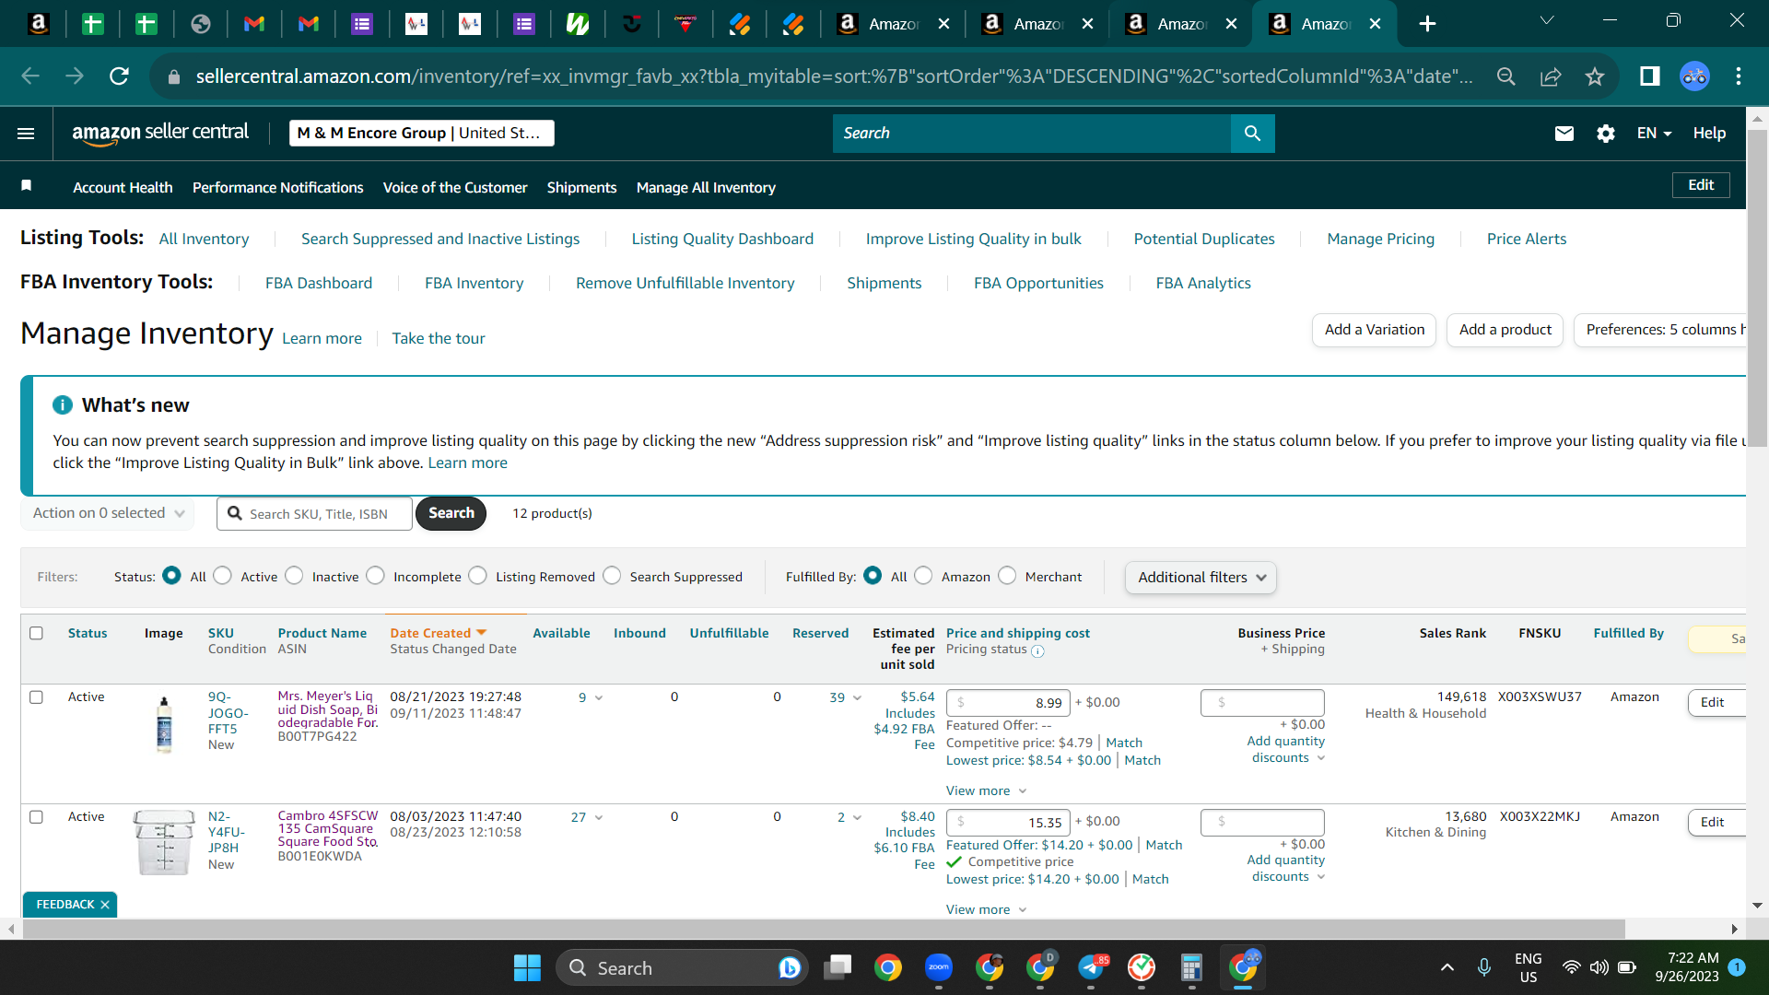Open Voice of the Customer menu item
The height and width of the screenshot is (995, 1769).
coord(455,187)
